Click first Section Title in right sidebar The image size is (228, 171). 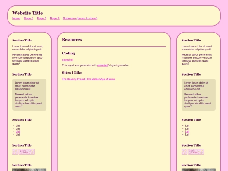(191, 41)
